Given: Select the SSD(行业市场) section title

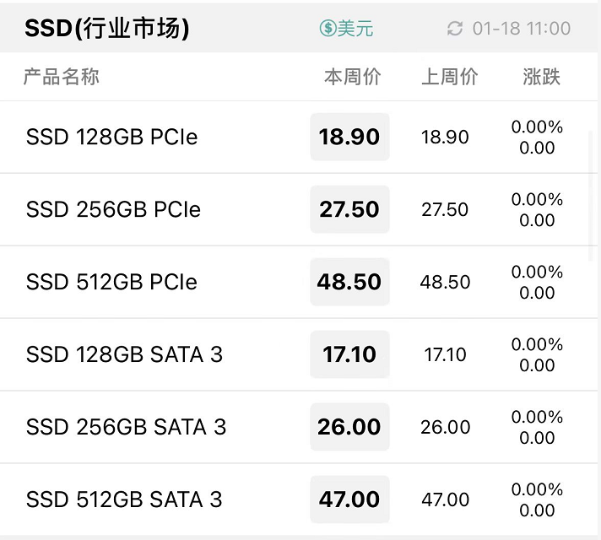Looking at the screenshot, I should point(107,28).
